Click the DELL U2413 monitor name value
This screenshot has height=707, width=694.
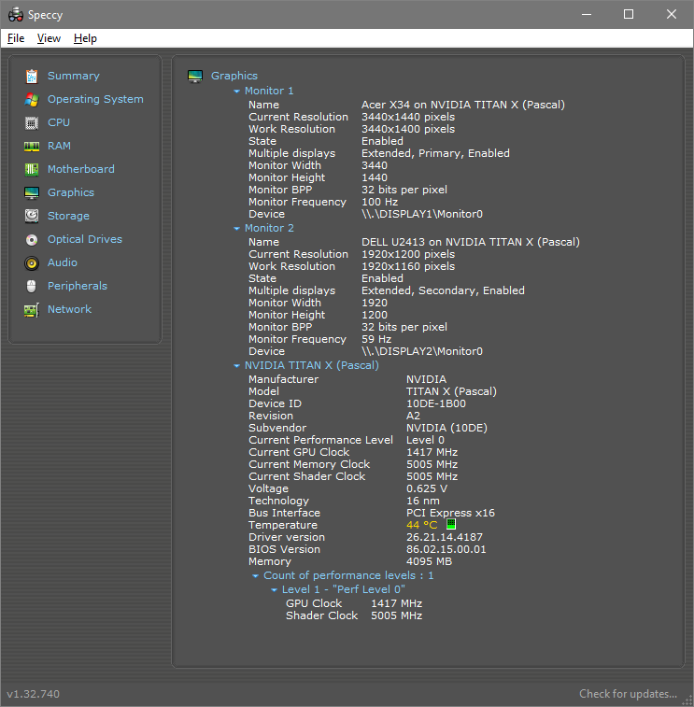471,242
